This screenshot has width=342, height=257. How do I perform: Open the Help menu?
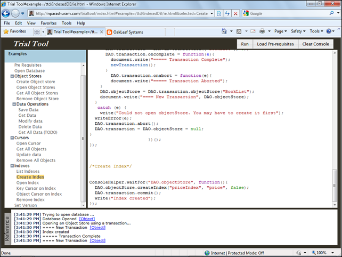click(x=80, y=23)
